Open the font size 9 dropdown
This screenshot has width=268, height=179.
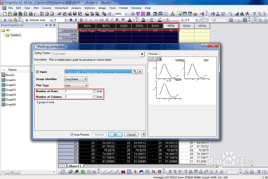[x=66, y=20]
